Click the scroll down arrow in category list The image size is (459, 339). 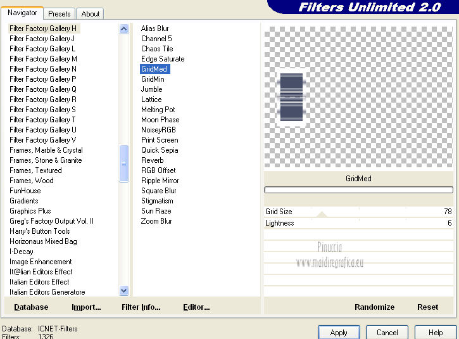[x=124, y=290]
